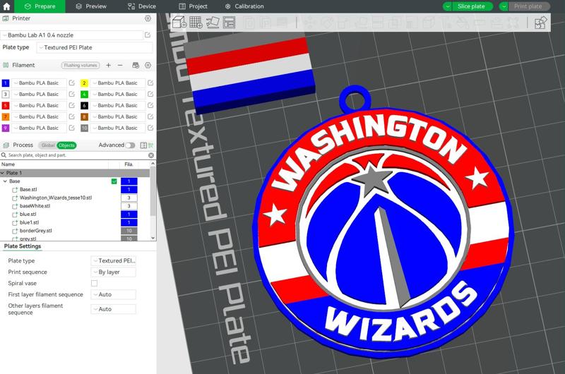Add a filament with the plus icon

108,65
